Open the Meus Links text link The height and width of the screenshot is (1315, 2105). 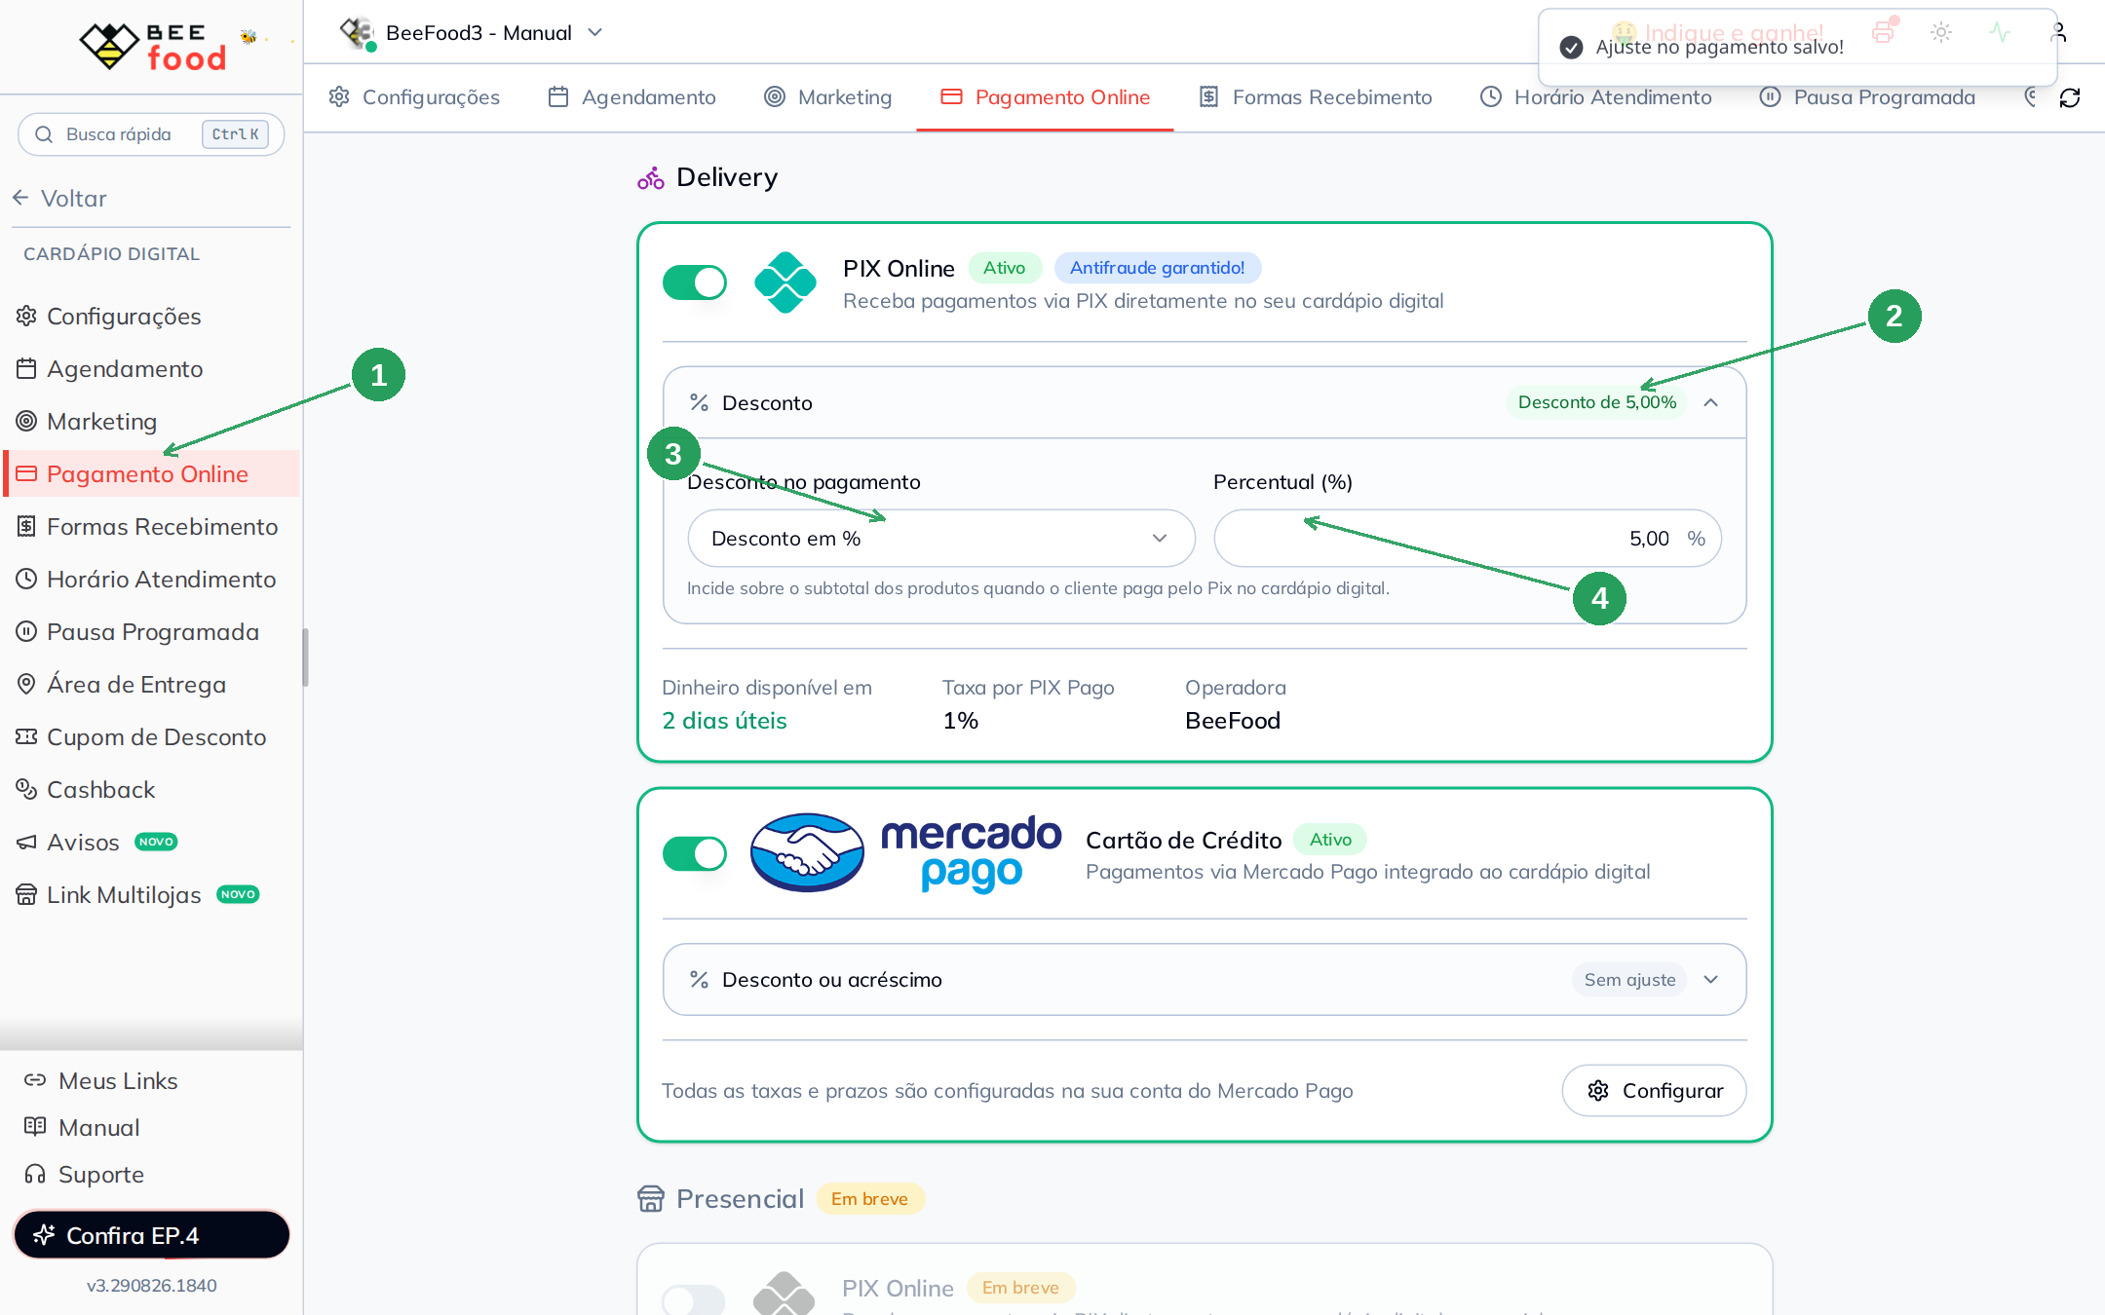(118, 1080)
